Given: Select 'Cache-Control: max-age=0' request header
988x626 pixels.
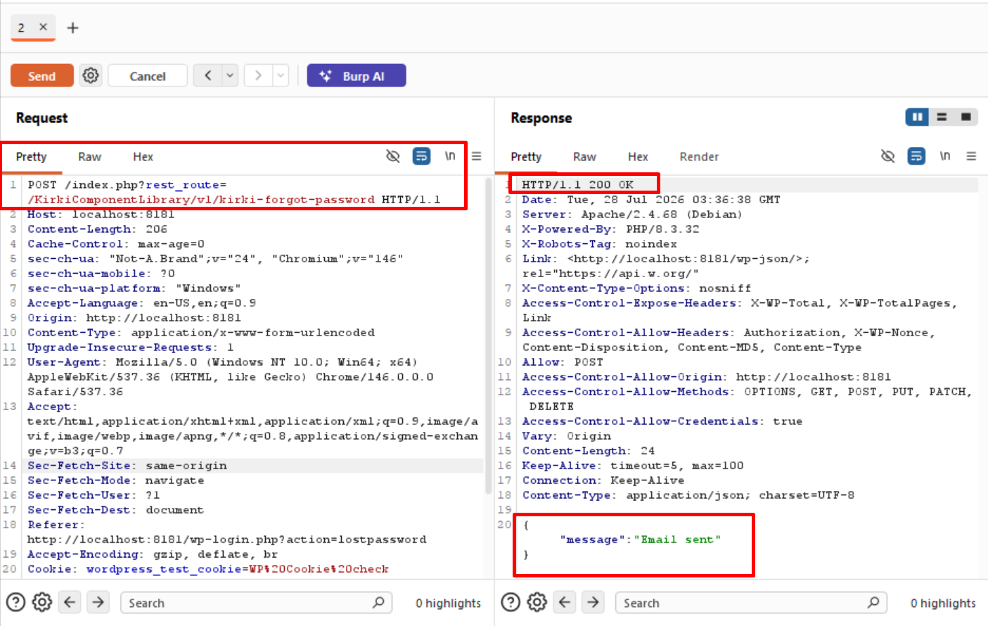Looking at the screenshot, I should pos(116,243).
